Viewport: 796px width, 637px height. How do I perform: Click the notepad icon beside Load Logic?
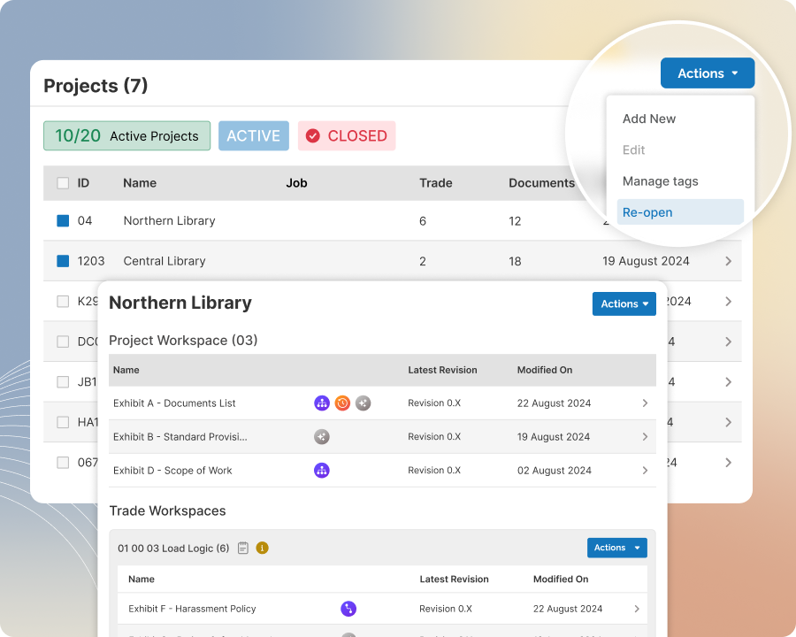point(243,549)
